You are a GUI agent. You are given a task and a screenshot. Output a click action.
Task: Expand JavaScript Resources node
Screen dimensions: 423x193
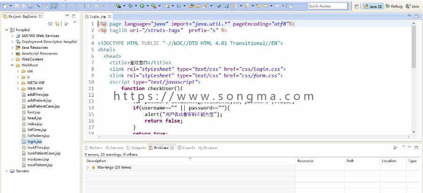12,54
